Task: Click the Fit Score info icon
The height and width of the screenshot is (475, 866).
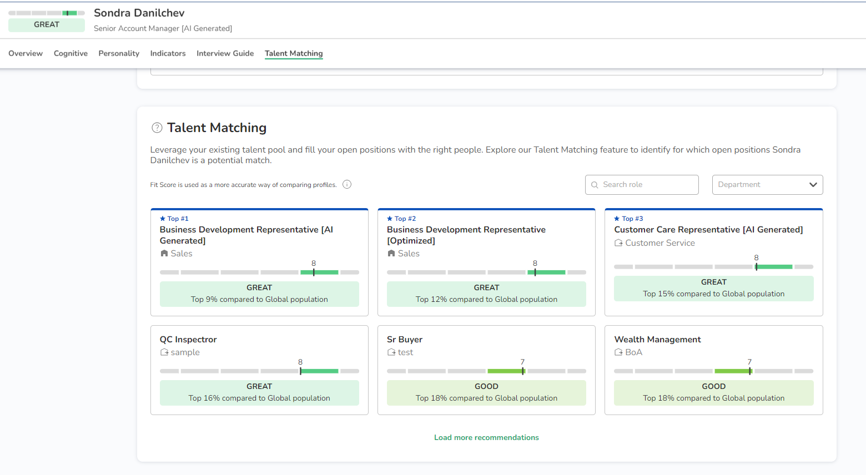Action: pyautogui.click(x=347, y=185)
